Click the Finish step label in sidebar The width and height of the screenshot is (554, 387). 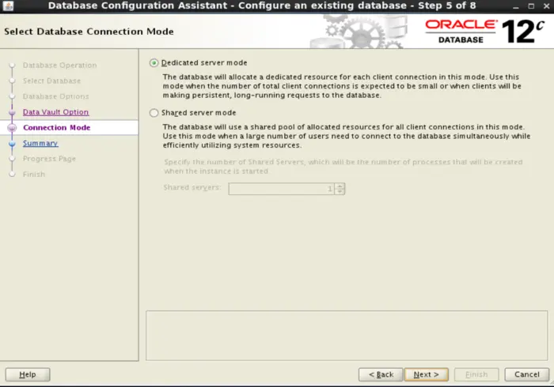pyautogui.click(x=34, y=174)
